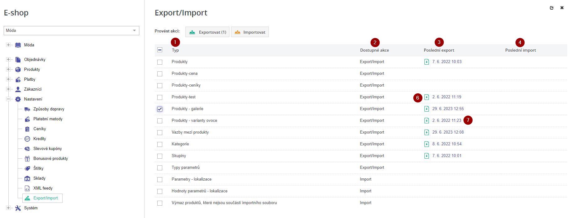Viewport: 575px width, 218px height.
Task: Open export dated 29. 6. 2023 12:55
Action: (x=448, y=109)
